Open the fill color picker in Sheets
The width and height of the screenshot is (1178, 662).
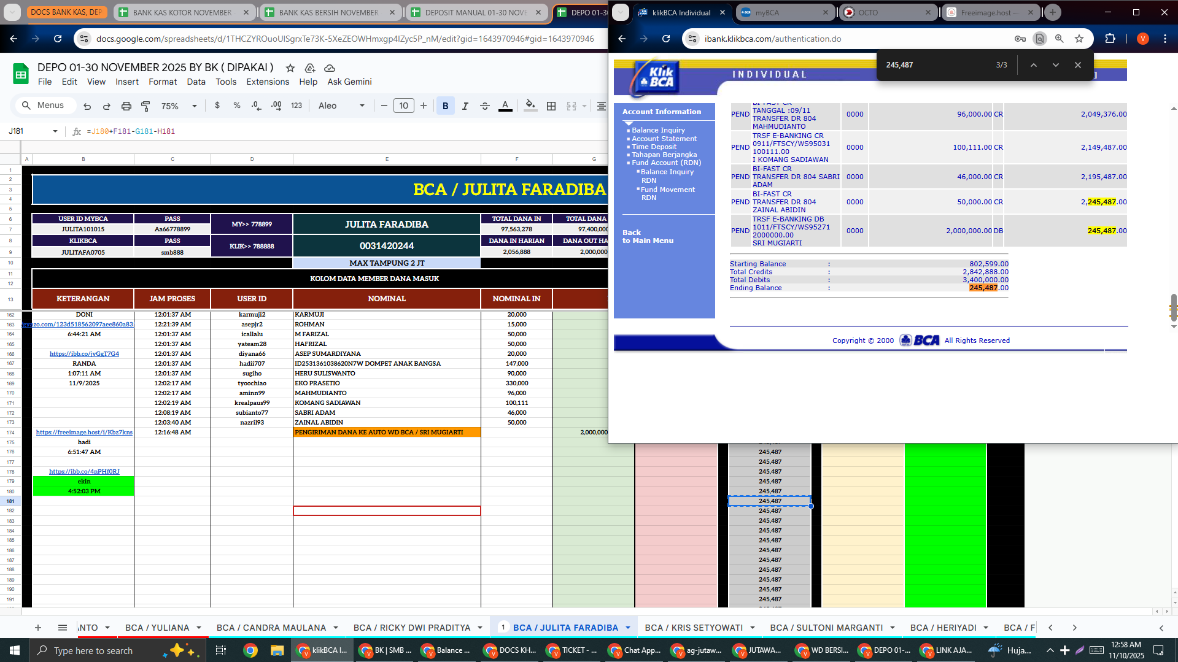click(x=530, y=106)
